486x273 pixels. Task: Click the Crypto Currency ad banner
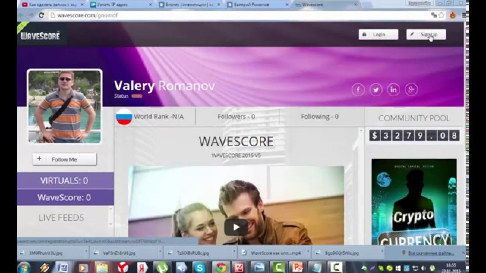click(x=414, y=202)
